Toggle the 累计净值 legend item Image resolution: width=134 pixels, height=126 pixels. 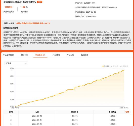coord(114,66)
